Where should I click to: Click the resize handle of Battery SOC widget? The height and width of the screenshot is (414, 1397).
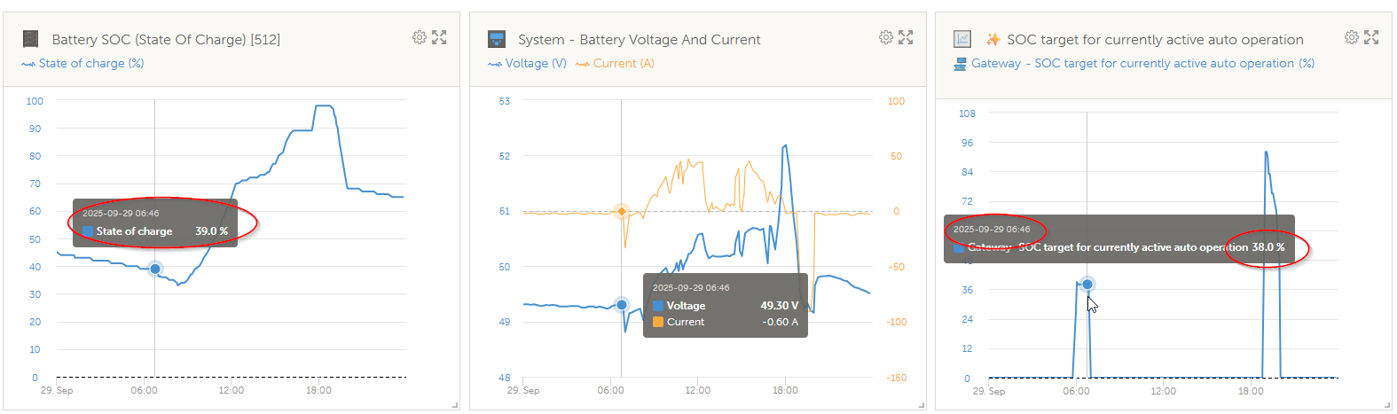point(455,405)
